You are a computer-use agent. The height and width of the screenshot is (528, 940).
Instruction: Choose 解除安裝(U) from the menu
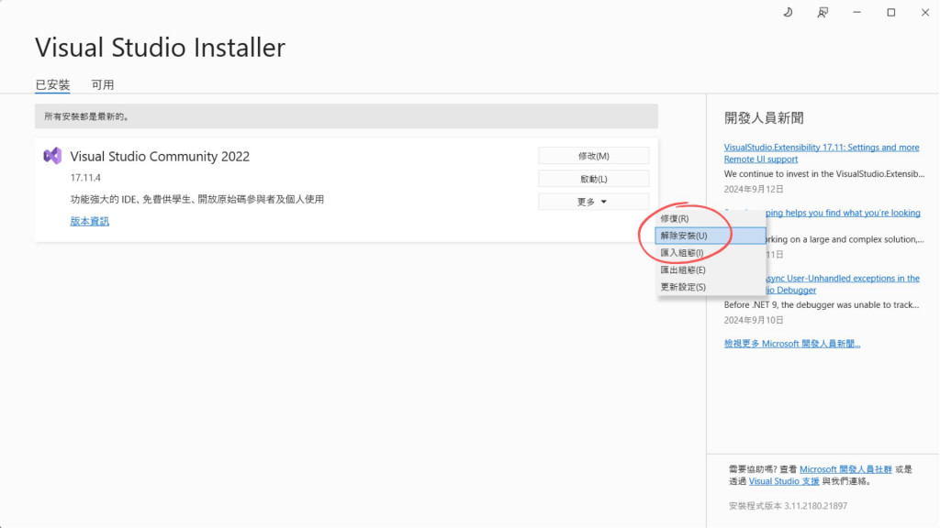point(711,236)
